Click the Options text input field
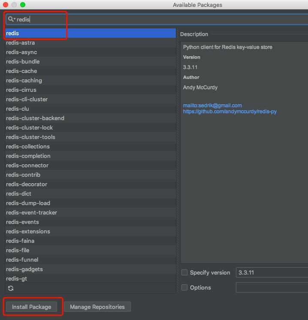308x320 pixels. 272,287
